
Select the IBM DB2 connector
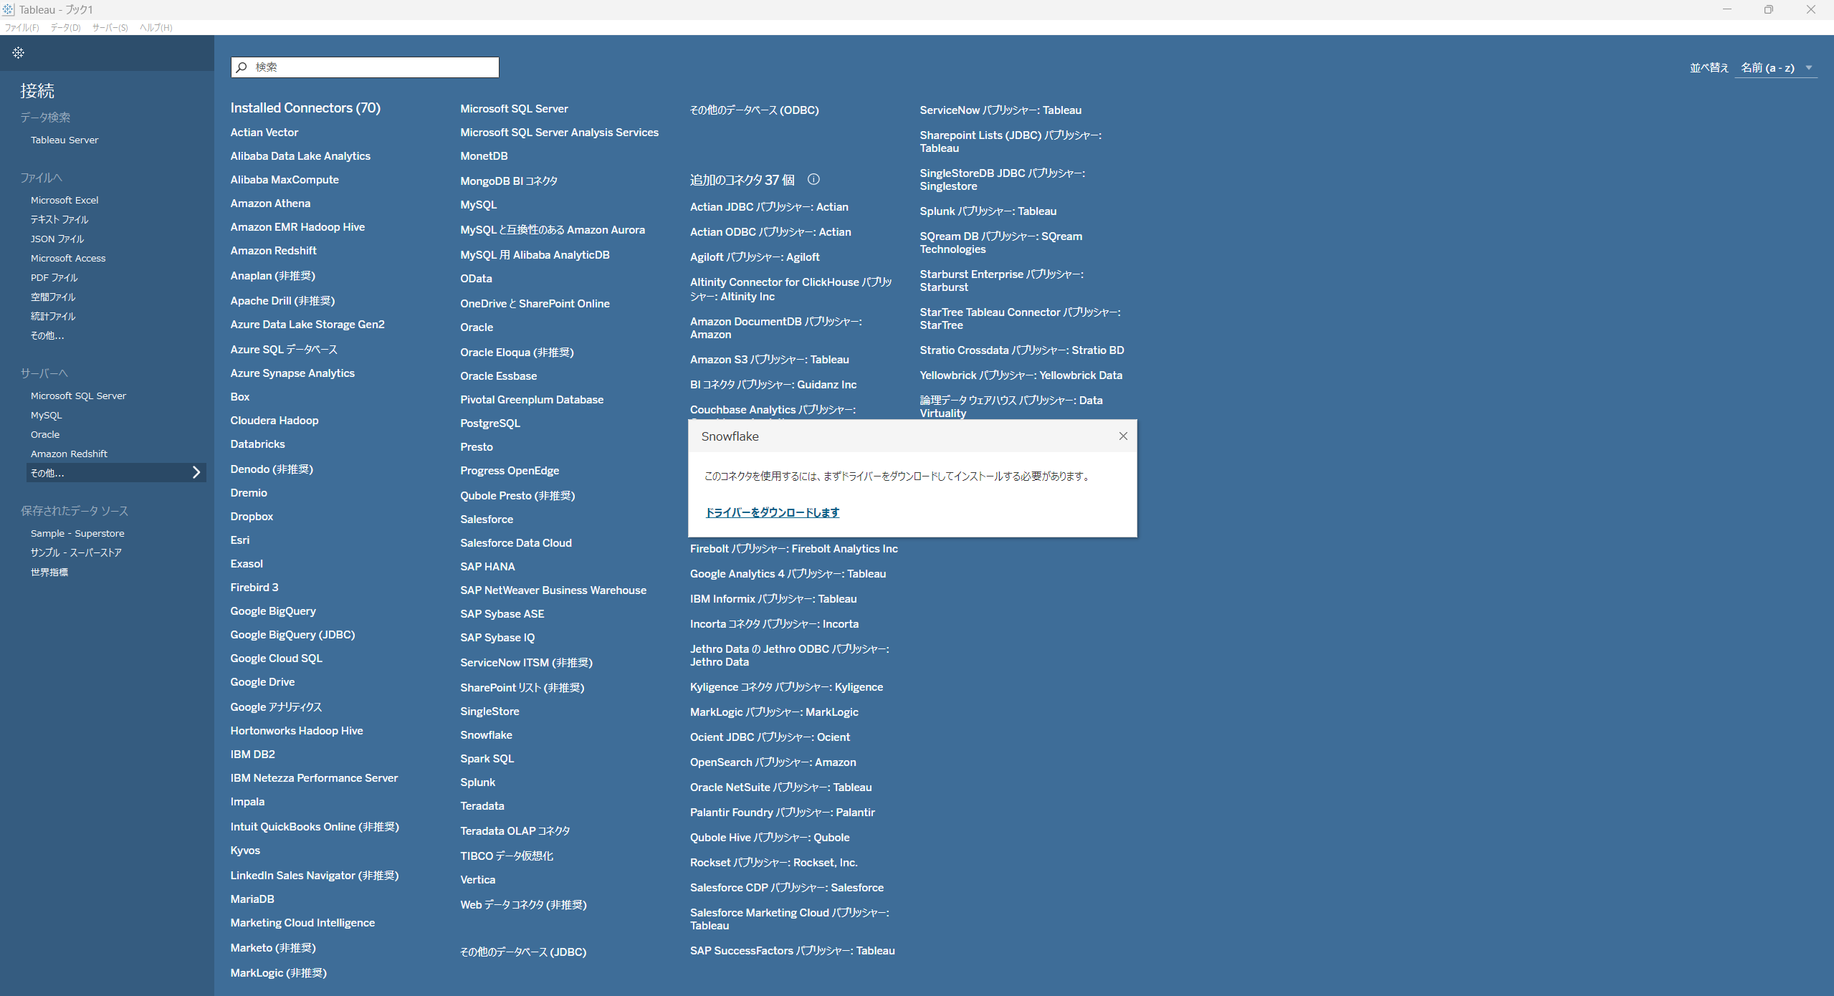[x=252, y=755]
